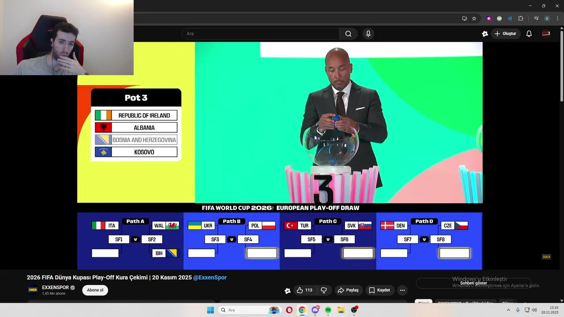Open Opera browser from taskbar
564x317 pixels.
(289, 310)
